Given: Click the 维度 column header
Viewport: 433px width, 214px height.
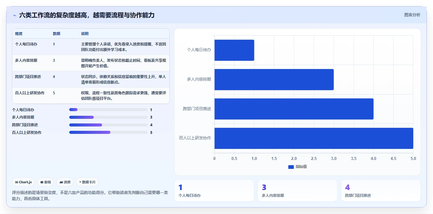Looking at the screenshot, I should (19, 33).
